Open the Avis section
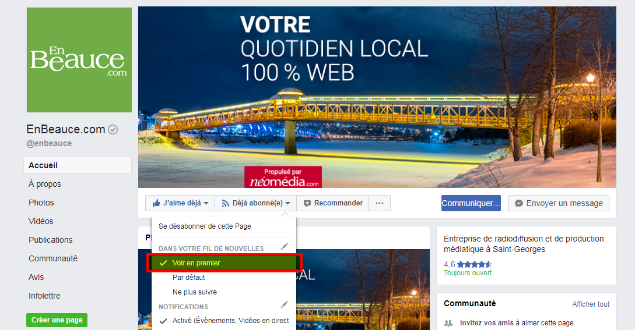This screenshot has height=330, width=635. click(36, 277)
